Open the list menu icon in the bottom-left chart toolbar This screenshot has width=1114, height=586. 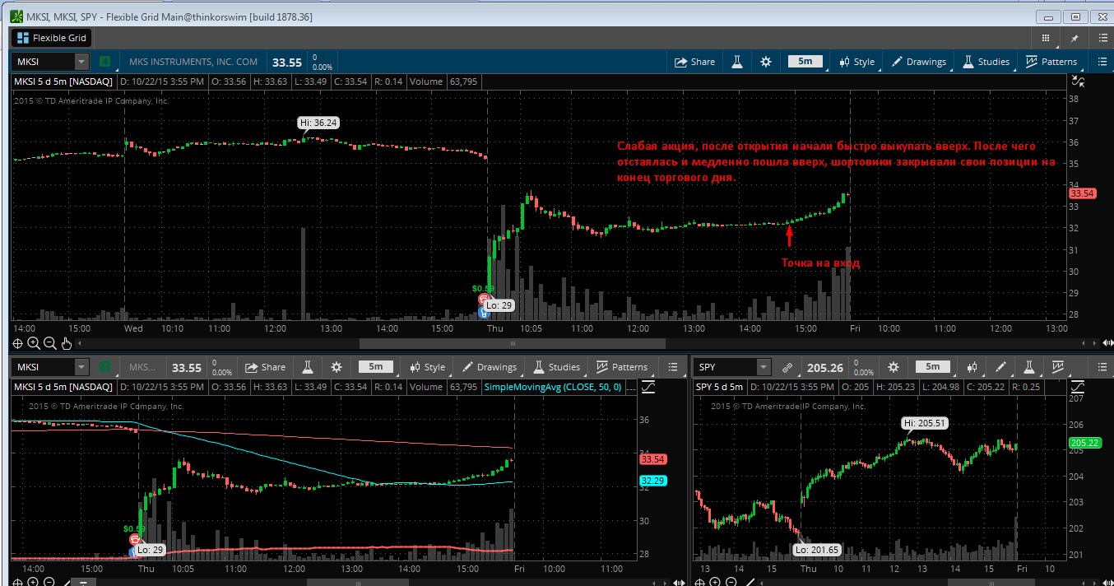point(674,367)
